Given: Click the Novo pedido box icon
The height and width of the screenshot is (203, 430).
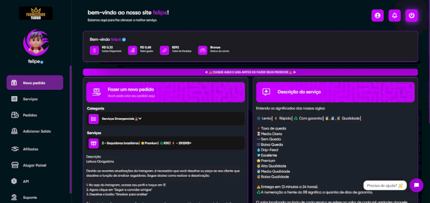Looking at the screenshot, I should pos(14,83).
